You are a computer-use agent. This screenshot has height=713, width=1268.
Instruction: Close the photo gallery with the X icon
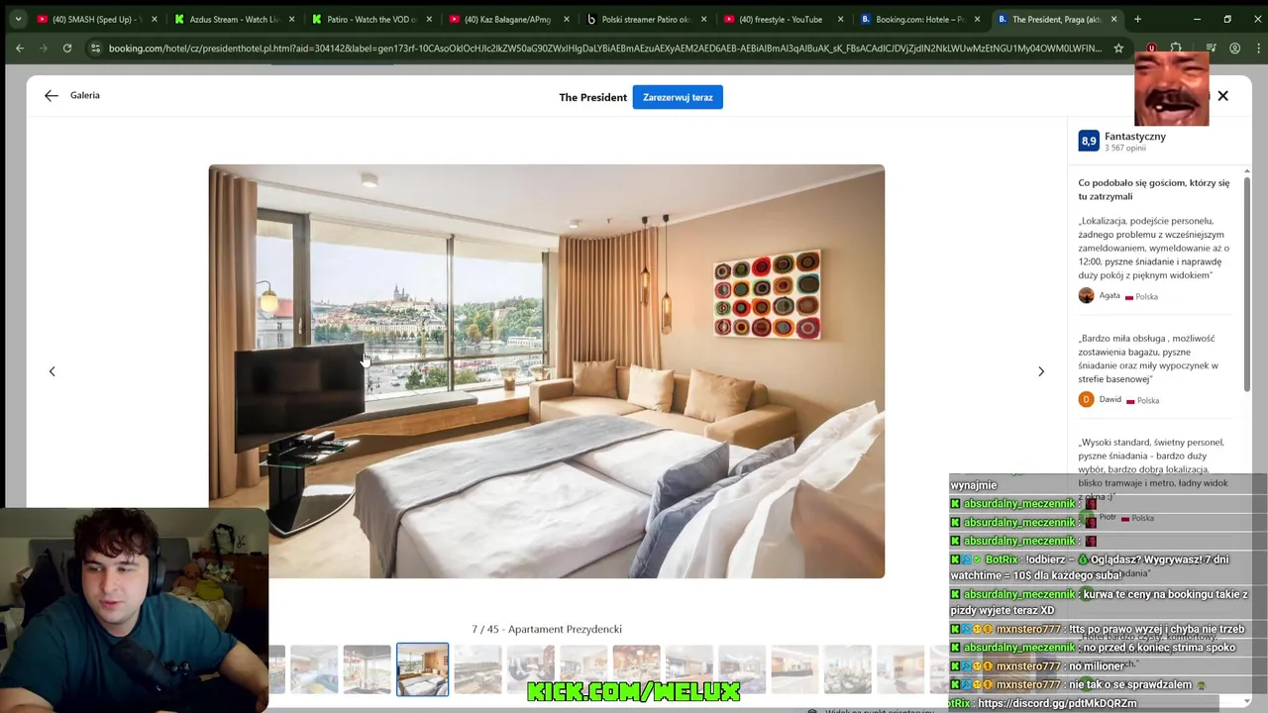[1222, 96]
